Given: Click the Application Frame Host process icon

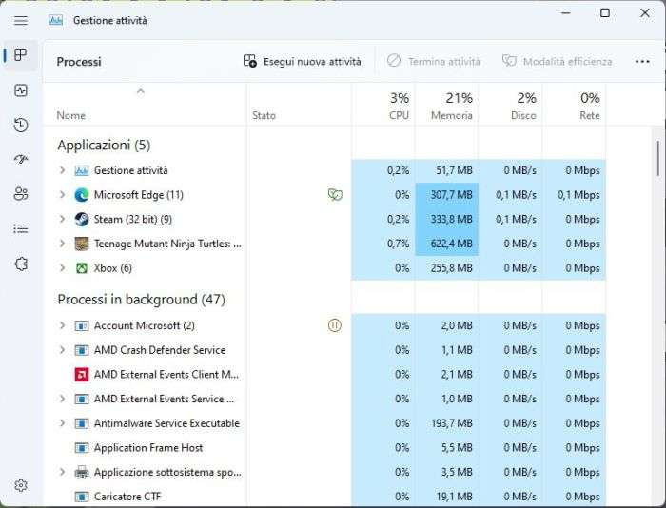Looking at the screenshot, I should coord(82,448).
